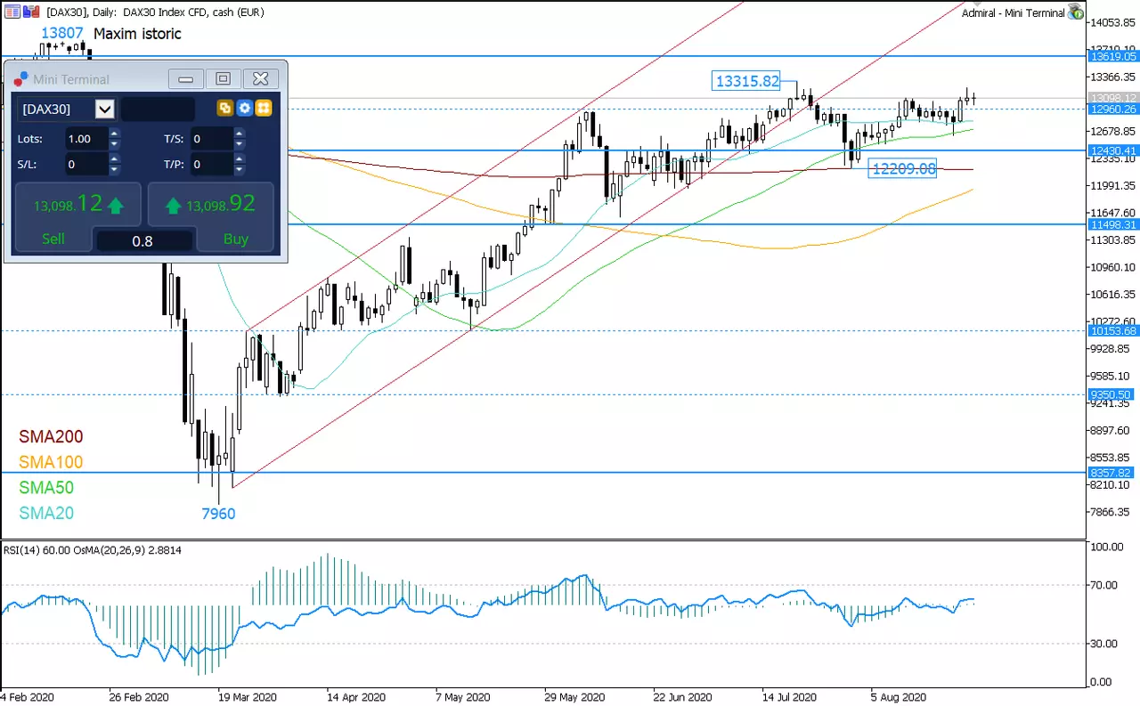Screen dimensions: 1140x706
Task: Click the '29 May 2020' date on time axis
Action: point(574,697)
